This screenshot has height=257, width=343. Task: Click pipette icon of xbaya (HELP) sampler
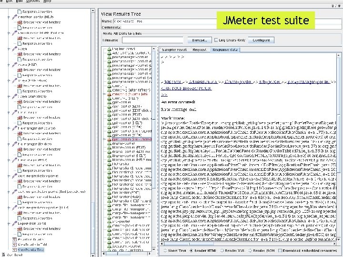(14, 64)
